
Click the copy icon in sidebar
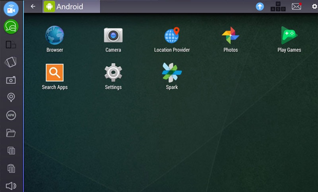click(x=11, y=151)
